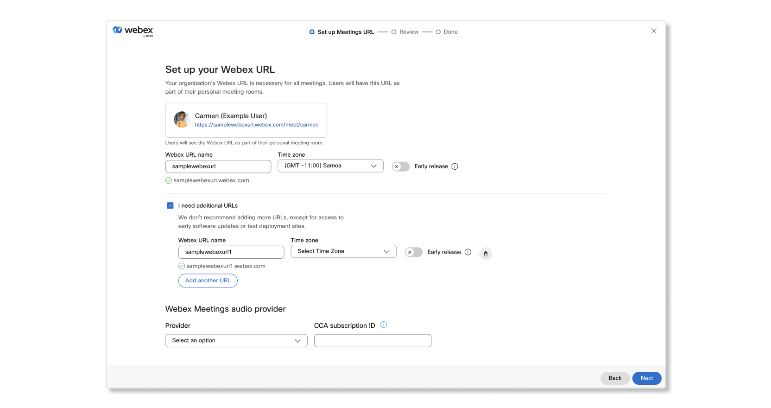The image size is (771, 408).
Task: Click the green checkmark next to samplewebexurl1.webex.com
Action: click(182, 266)
